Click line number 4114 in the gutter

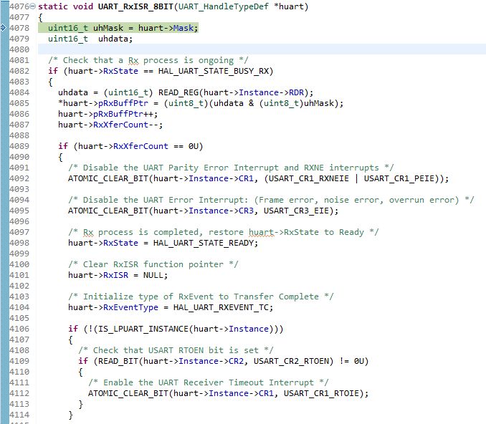click(x=19, y=415)
